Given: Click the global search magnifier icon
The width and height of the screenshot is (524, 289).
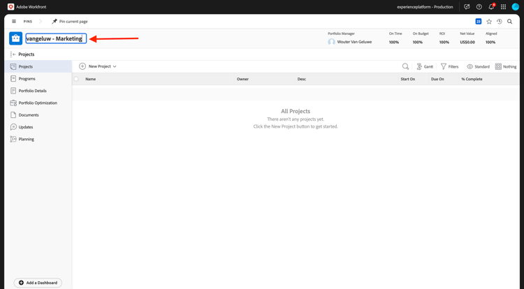Looking at the screenshot, I should pyautogui.click(x=509, y=22).
